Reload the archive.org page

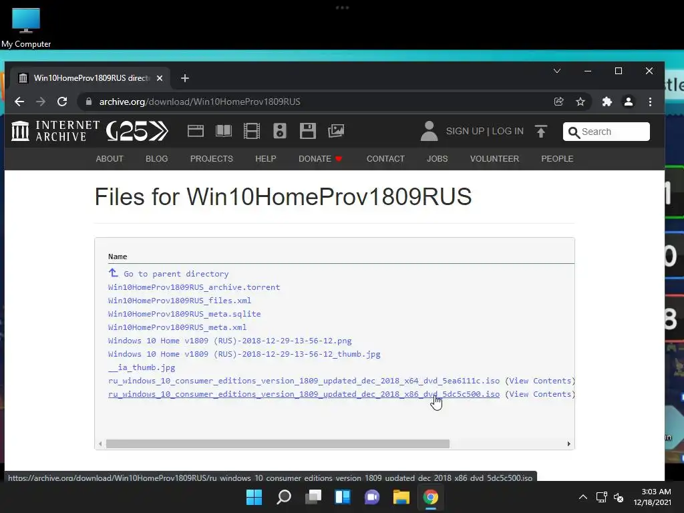(x=62, y=102)
